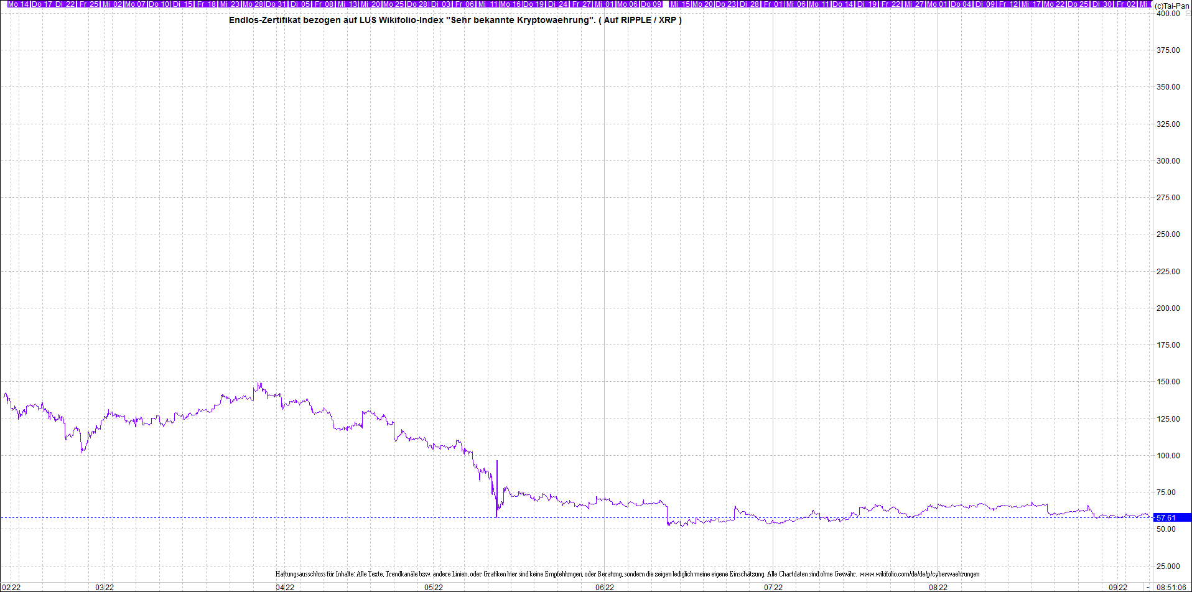Click the 25.000 price axis label
The height and width of the screenshot is (592, 1192).
point(1168,567)
